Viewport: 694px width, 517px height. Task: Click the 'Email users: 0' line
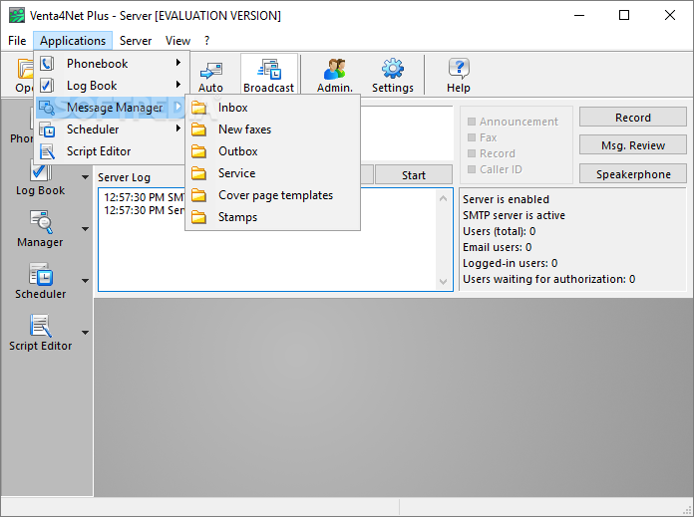[497, 247]
